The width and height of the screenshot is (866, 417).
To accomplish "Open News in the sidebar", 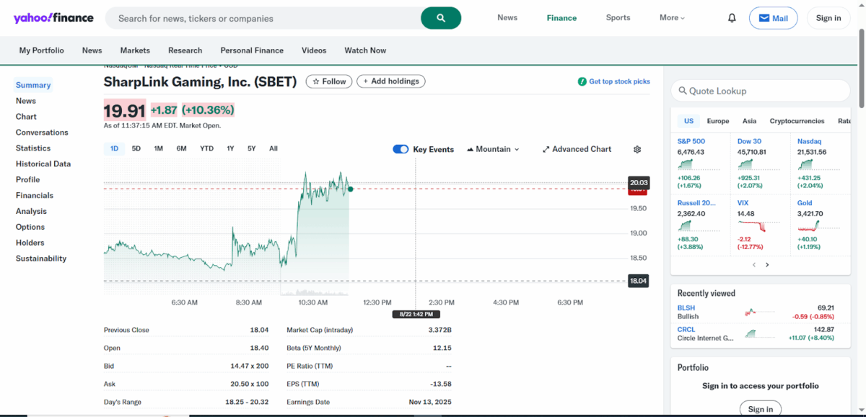I will tap(26, 101).
